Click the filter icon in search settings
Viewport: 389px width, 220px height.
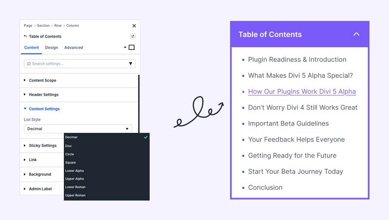click(x=131, y=64)
